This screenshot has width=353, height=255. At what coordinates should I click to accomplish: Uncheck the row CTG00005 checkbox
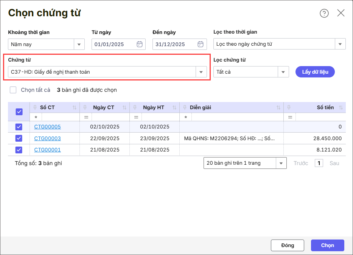[x=19, y=127]
